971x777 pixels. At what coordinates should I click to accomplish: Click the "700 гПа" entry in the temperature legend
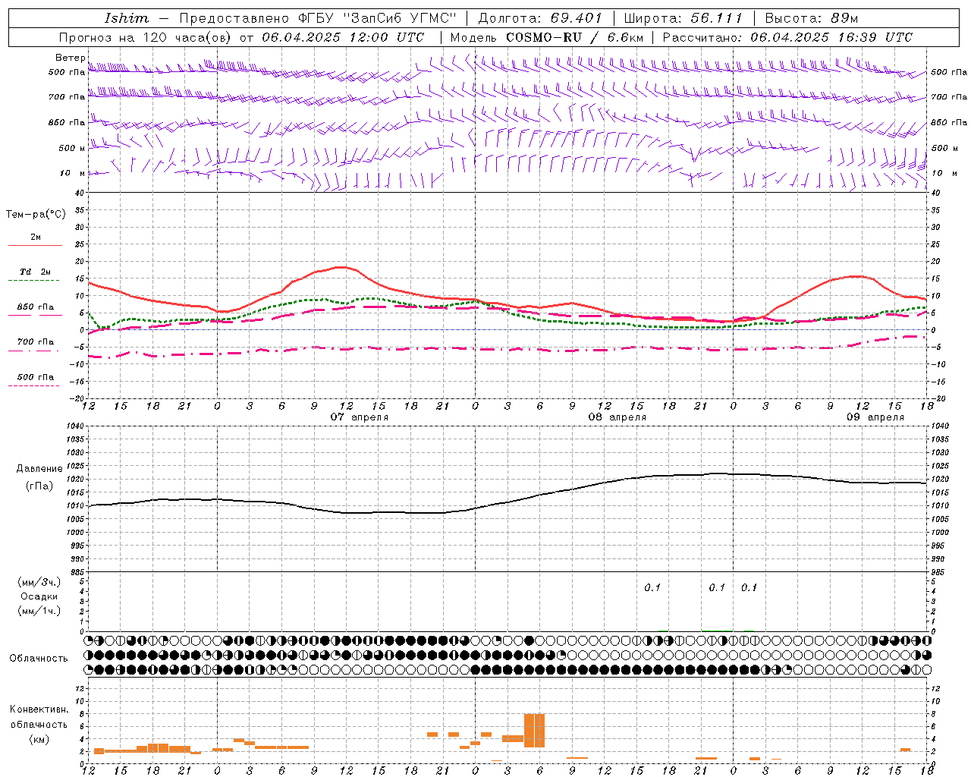click(x=36, y=342)
